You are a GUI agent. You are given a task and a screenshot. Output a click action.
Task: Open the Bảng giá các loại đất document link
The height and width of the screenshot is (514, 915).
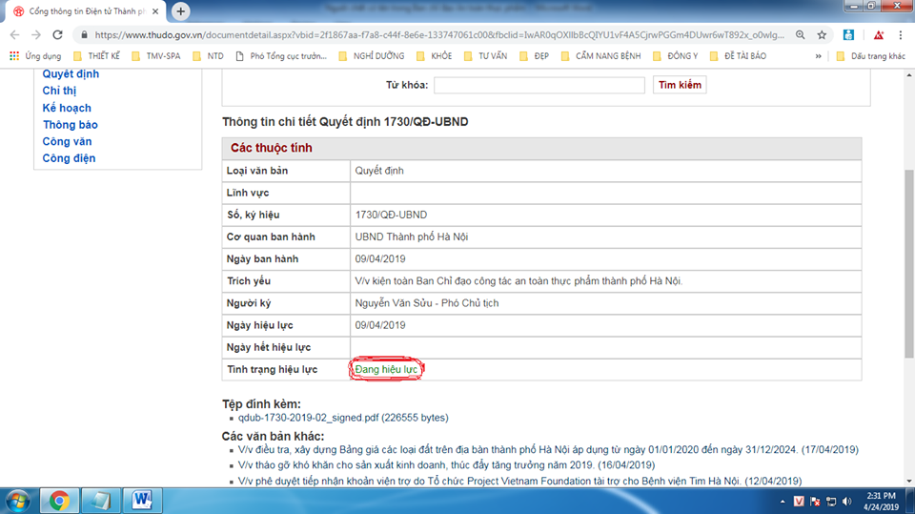pos(548,450)
